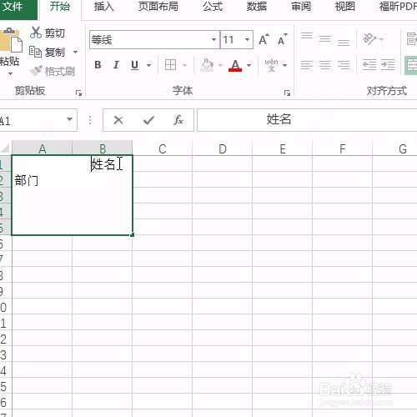The width and height of the screenshot is (417, 417).
Task: Open the 福昕PDF tab
Action: click(x=398, y=7)
